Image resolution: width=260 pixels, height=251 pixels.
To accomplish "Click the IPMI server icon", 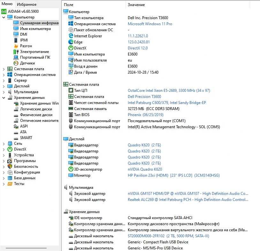I will tap(16, 40).
